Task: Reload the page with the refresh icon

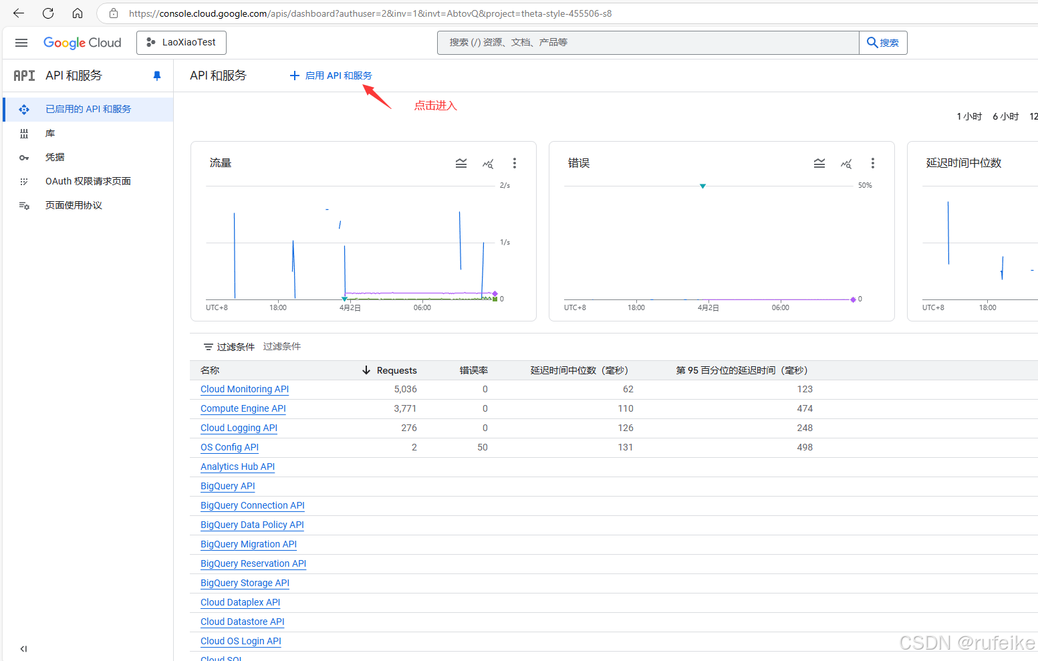Action: 48,13
